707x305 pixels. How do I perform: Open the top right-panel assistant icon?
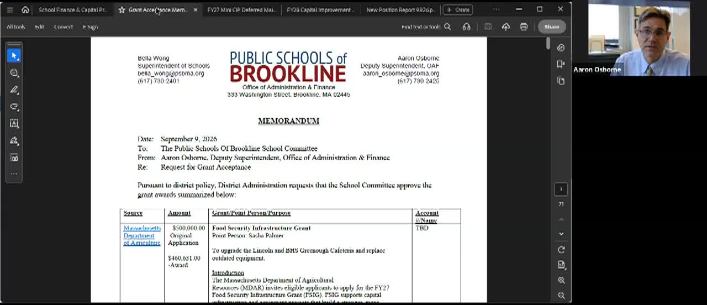(x=561, y=48)
